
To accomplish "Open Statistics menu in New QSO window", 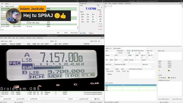I will [x=121, y=3].
